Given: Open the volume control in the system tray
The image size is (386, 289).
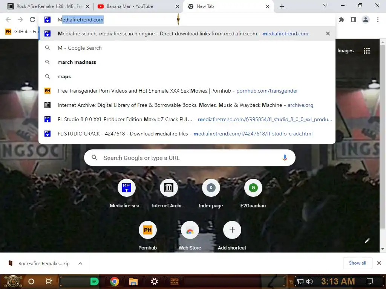Looking at the screenshot, I should 309,281.
